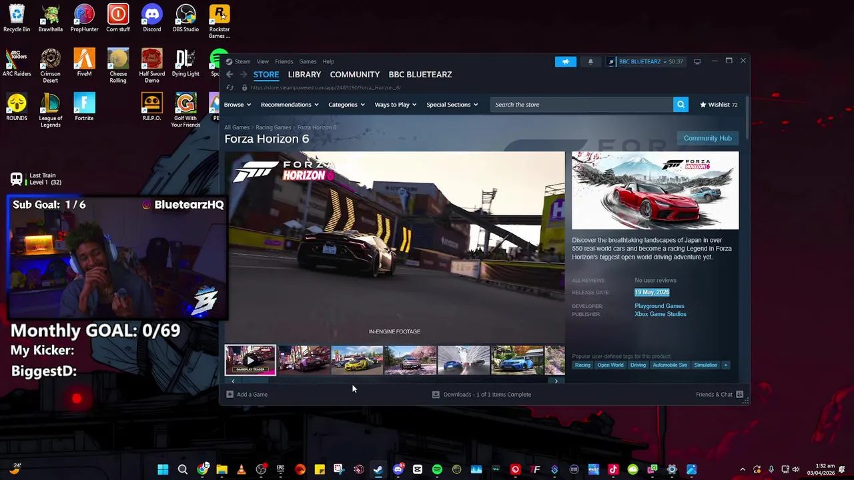This screenshot has width=854, height=480.
Task: Select the cherry blossom screenshot thumbnail
Action: point(410,360)
